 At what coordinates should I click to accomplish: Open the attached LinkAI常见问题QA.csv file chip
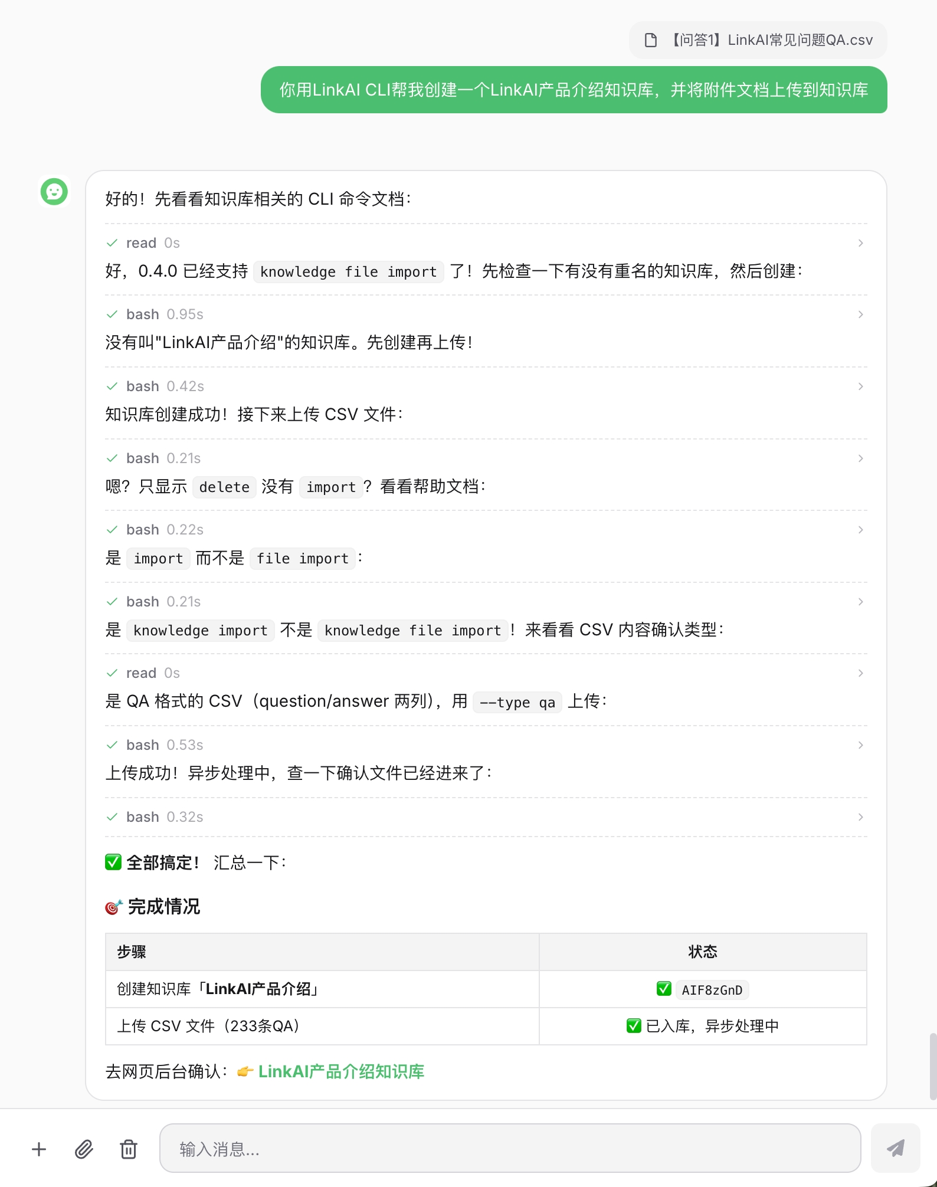point(758,40)
